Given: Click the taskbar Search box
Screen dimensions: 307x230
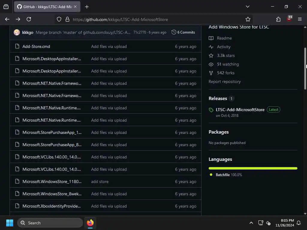Looking at the screenshot, I should (50, 223).
